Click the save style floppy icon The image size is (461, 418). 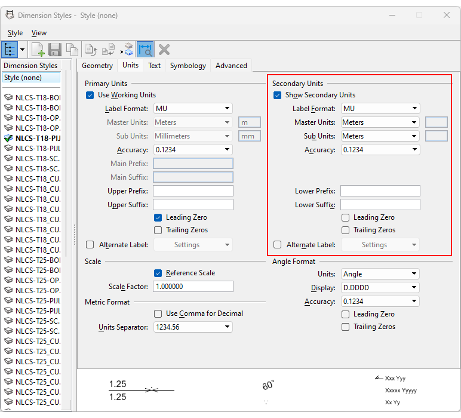pyautogui.click(x=55, y=50)
